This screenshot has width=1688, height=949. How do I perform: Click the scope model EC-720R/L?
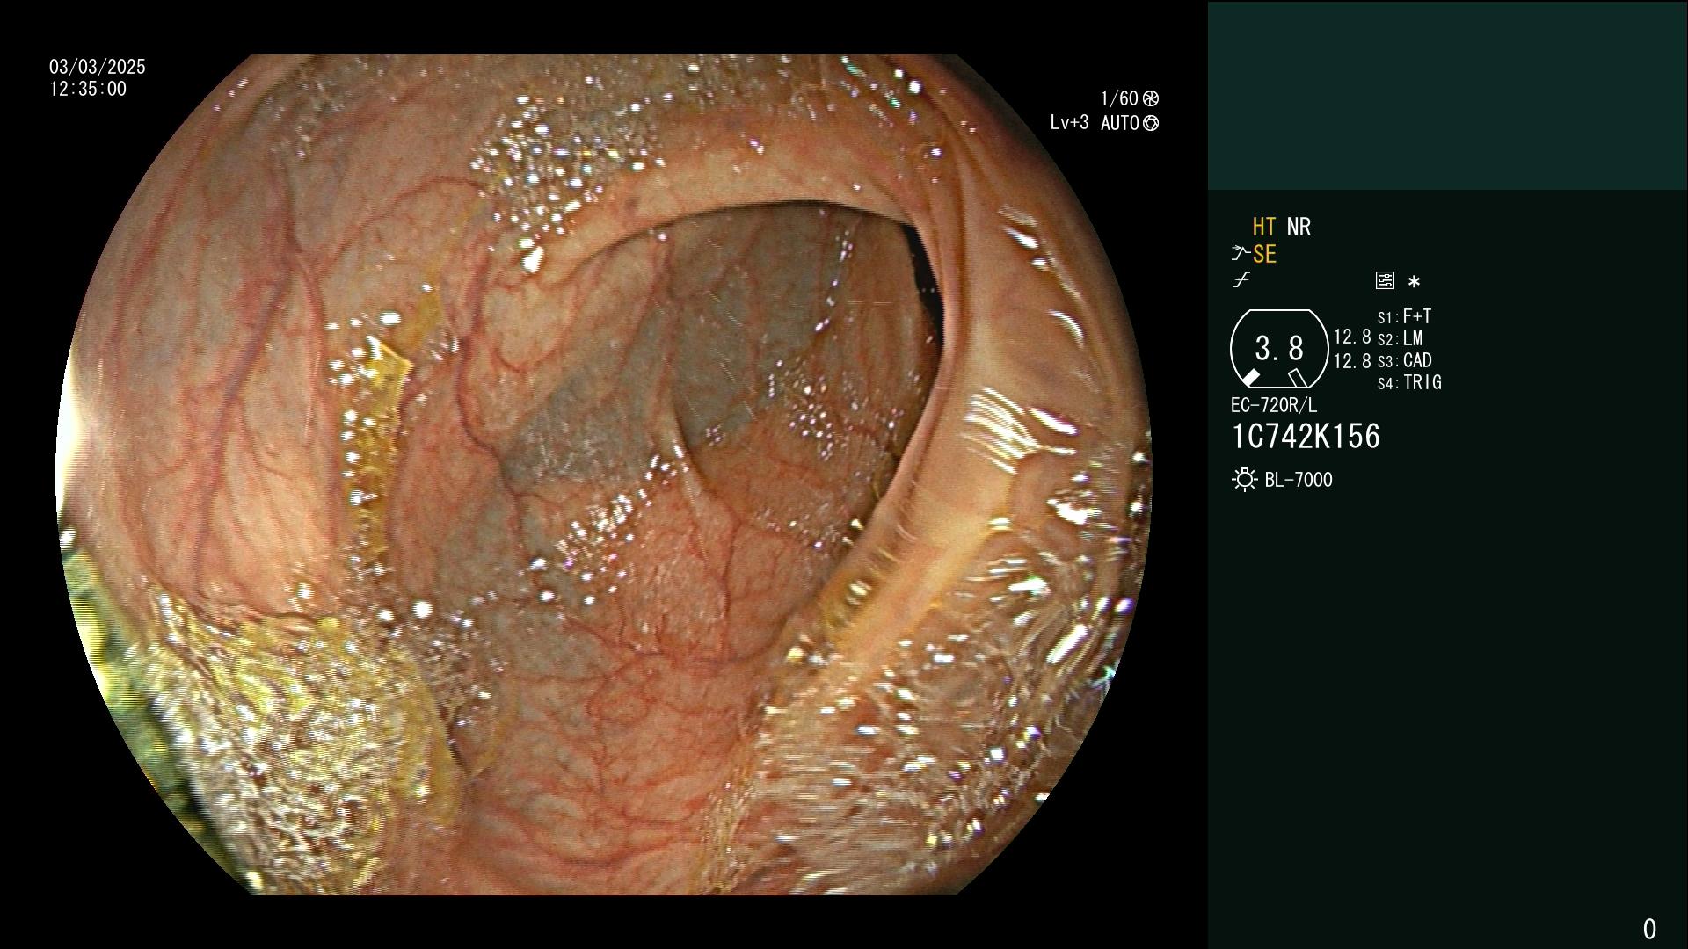[x=1274, y=405]
